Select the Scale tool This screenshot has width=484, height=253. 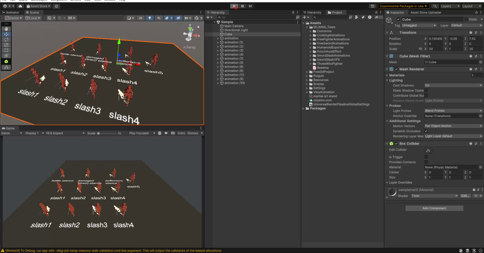[6, 45]
